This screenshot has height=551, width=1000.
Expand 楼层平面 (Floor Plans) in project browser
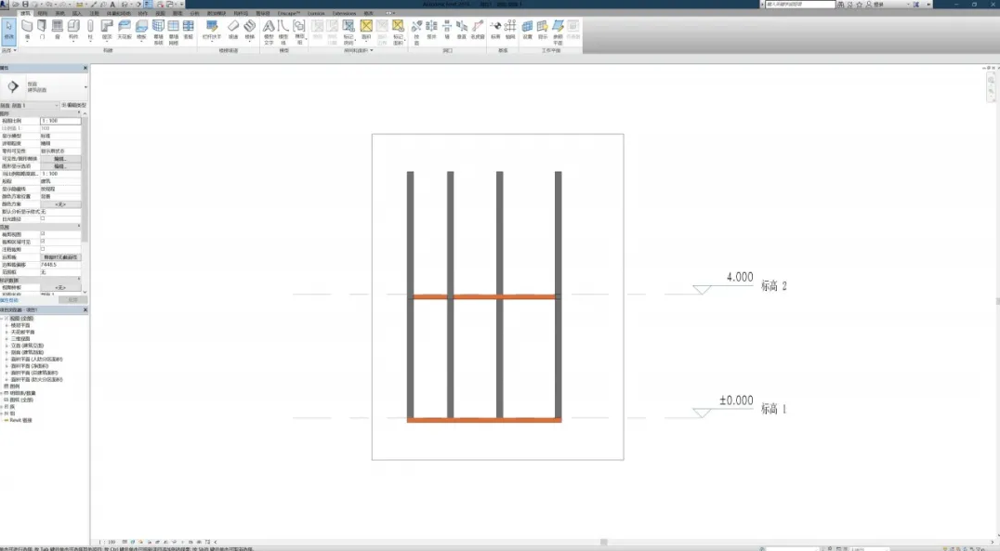[7, 325]
